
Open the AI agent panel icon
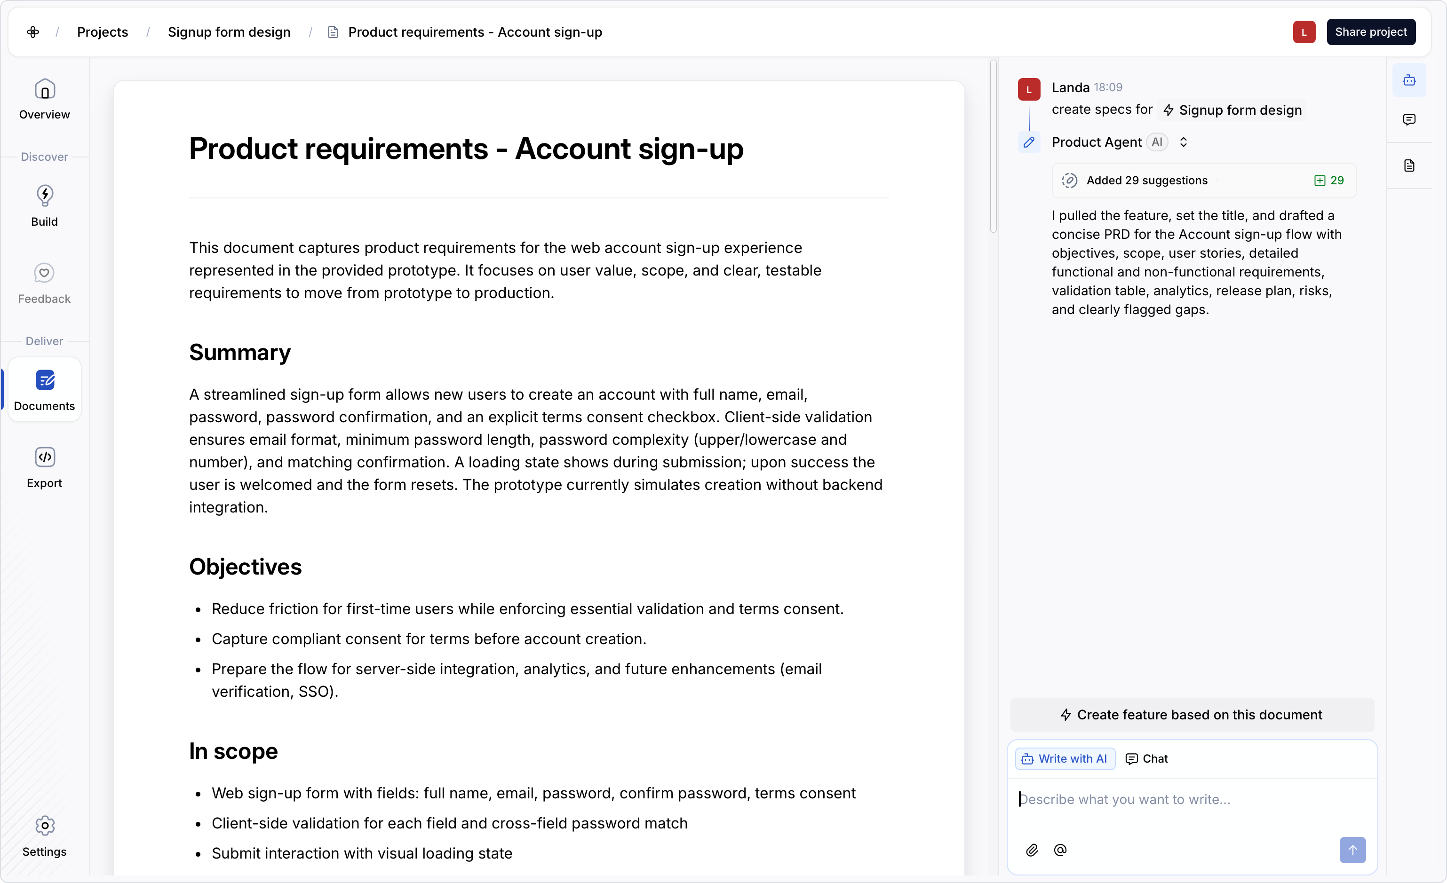point(1409,80)
